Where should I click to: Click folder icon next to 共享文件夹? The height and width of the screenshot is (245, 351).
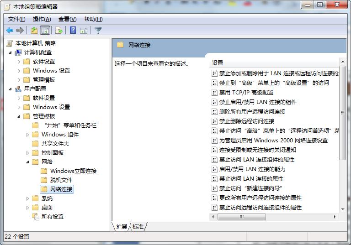[x=35, y=144]
